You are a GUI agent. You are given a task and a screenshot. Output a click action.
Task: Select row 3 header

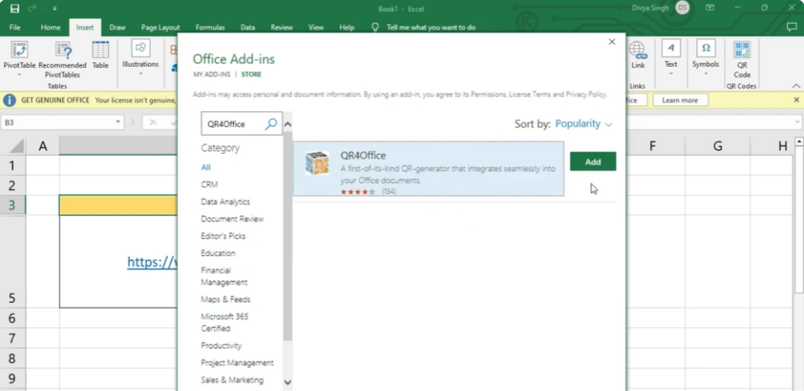13,205
